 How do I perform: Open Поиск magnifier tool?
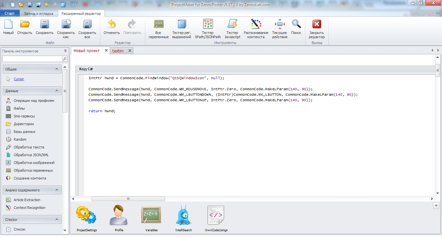coord(296,27)
